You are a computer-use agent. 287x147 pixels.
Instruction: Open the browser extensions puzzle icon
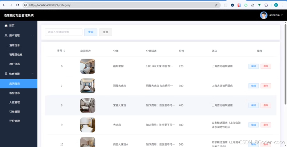click(x=266, y=5)
